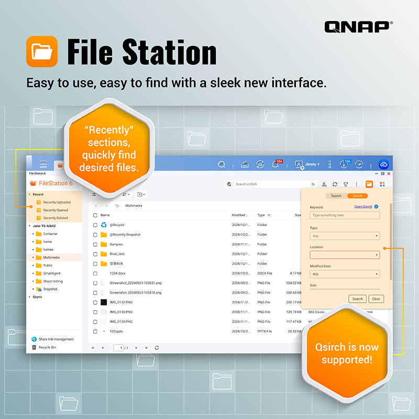Open the external devices sync icon

pyautogui.click(x=260, y=164)
